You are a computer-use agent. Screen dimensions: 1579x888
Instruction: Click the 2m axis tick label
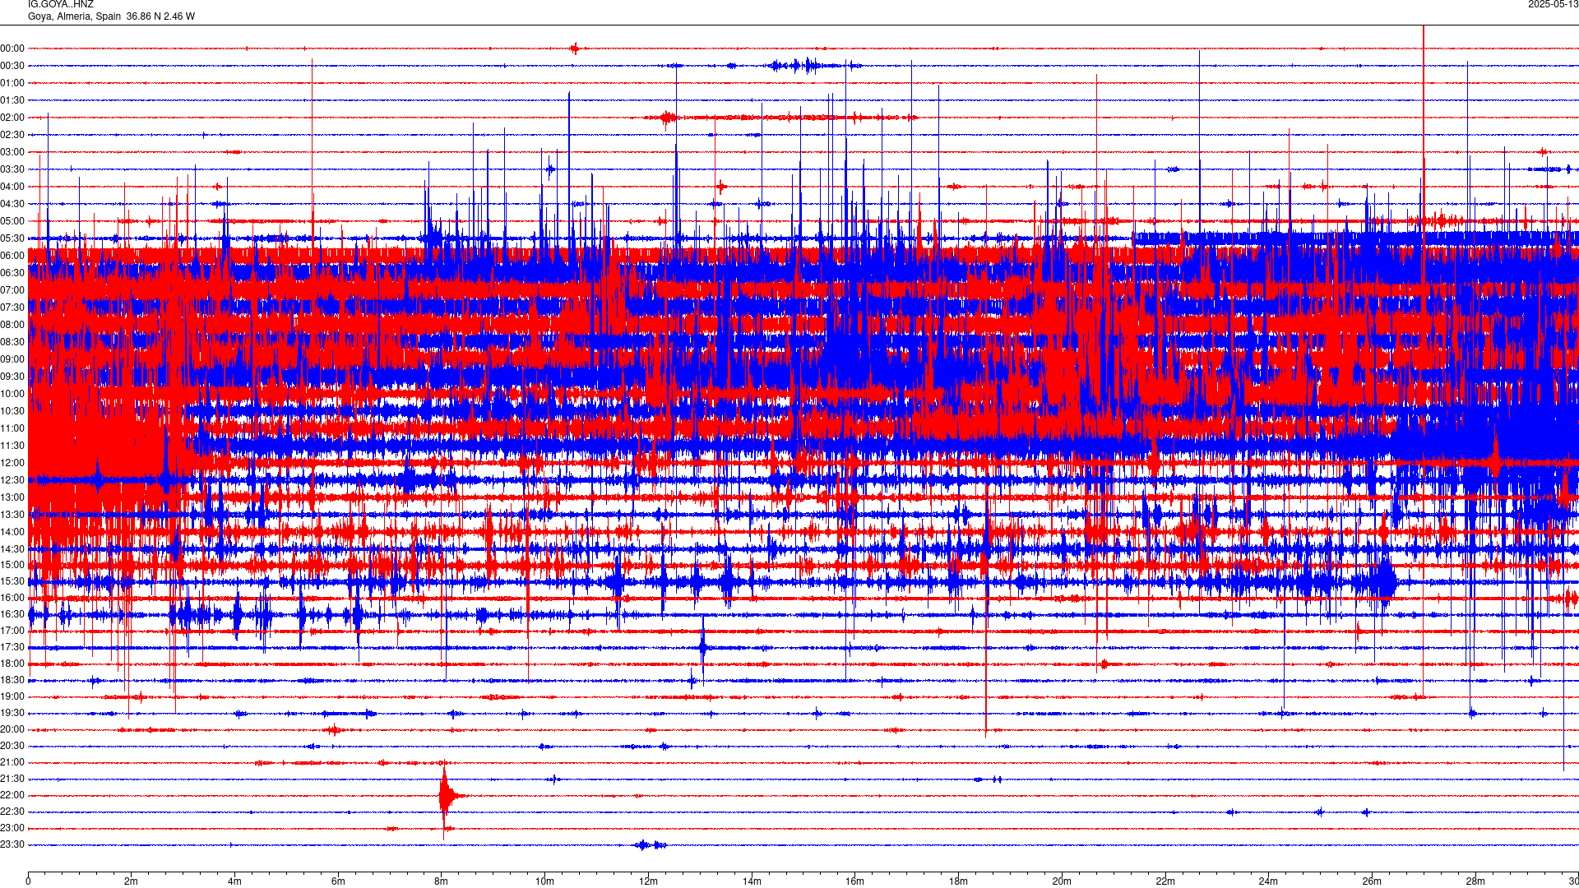(x=131, y=881)
